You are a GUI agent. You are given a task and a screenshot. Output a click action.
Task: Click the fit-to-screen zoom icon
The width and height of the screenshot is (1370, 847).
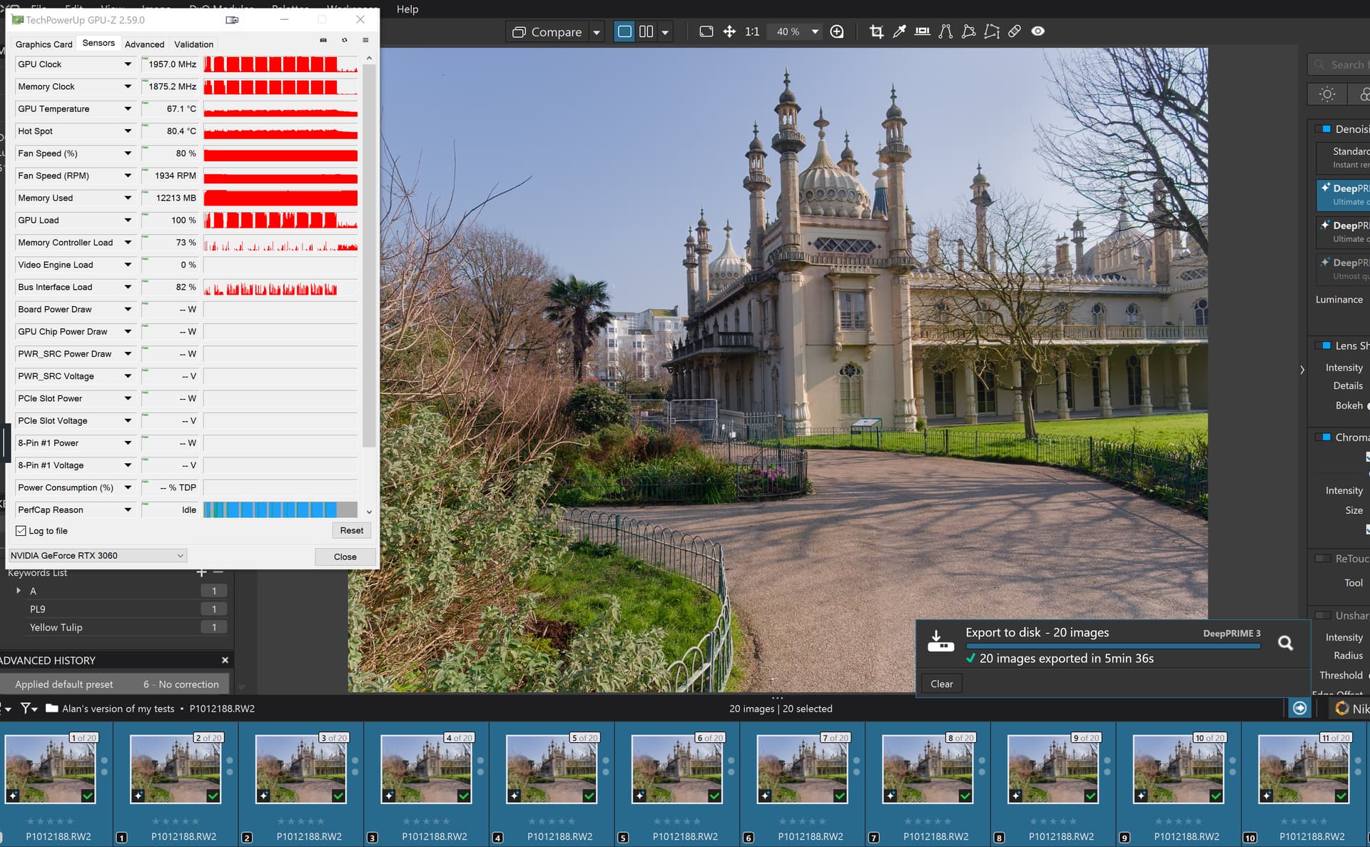[706, 31]
